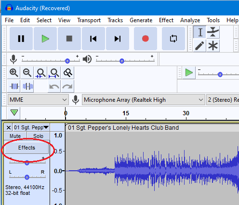Click the Stereo, 44100Hz track info text

(25, 187)
